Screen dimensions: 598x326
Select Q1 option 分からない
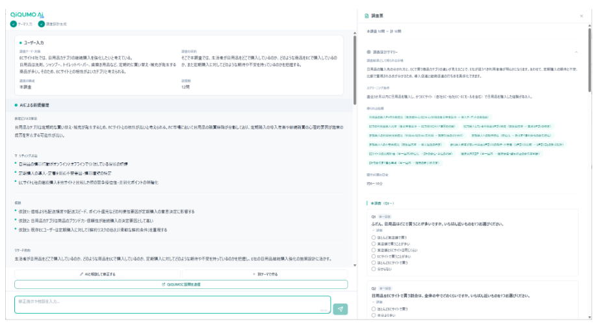[373, 269]
